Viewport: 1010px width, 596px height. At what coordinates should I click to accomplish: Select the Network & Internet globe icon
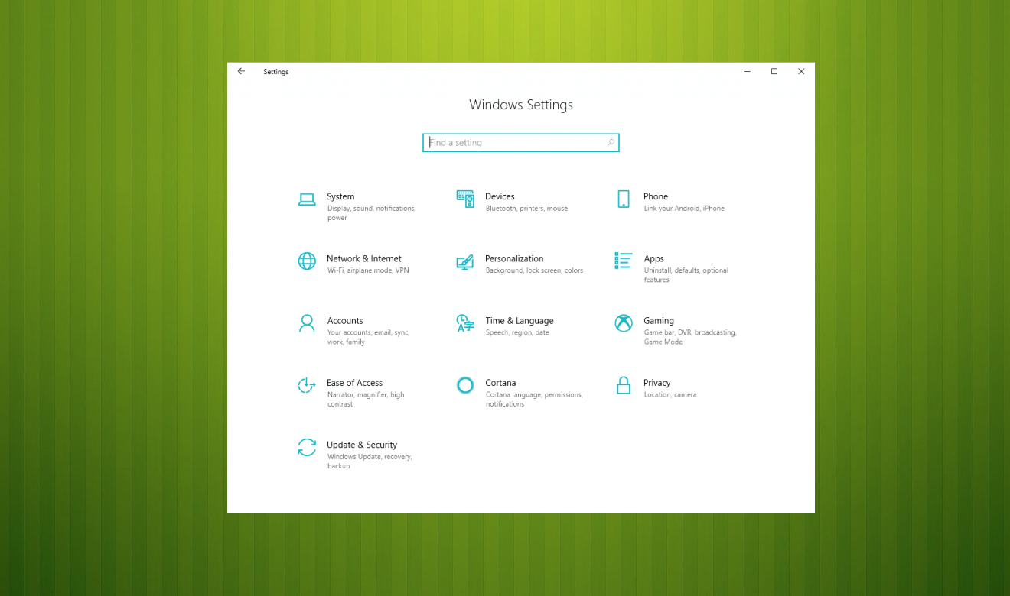click(307, 261)
